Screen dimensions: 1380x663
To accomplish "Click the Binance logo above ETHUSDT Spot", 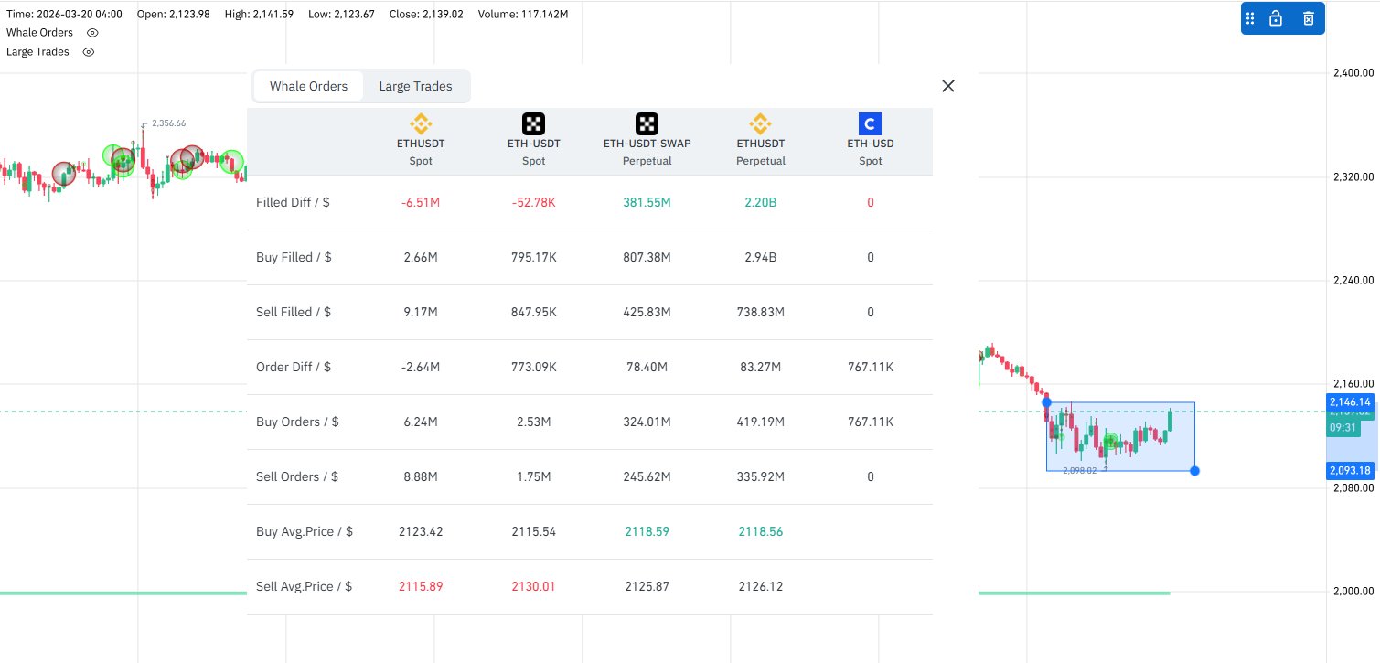I will (x=421, y=123).
